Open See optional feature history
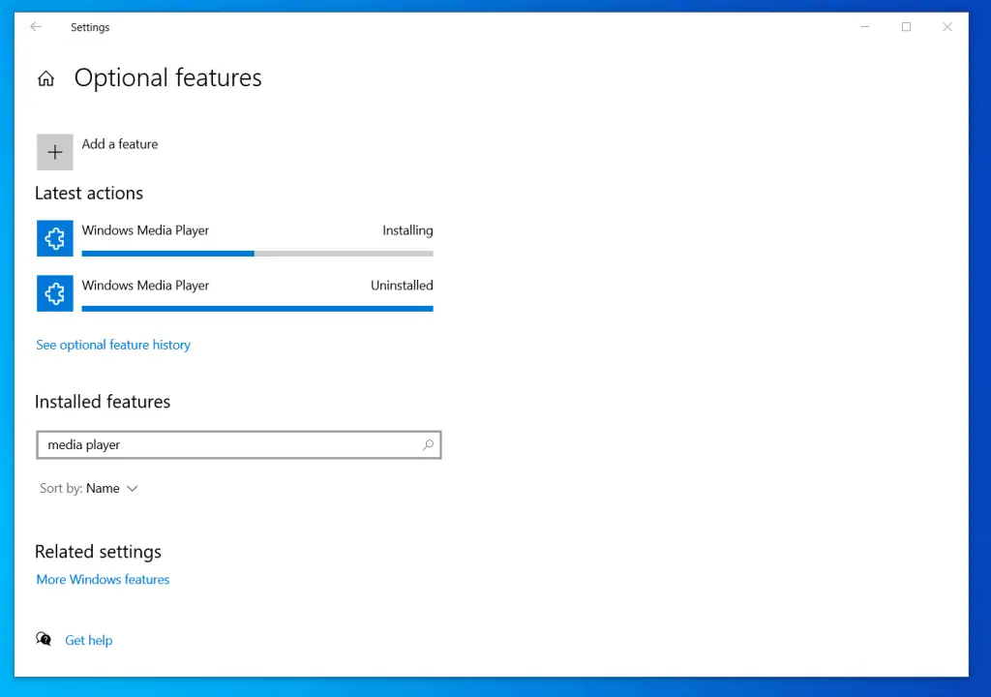991x697 pixels. (x=113, y=345)
